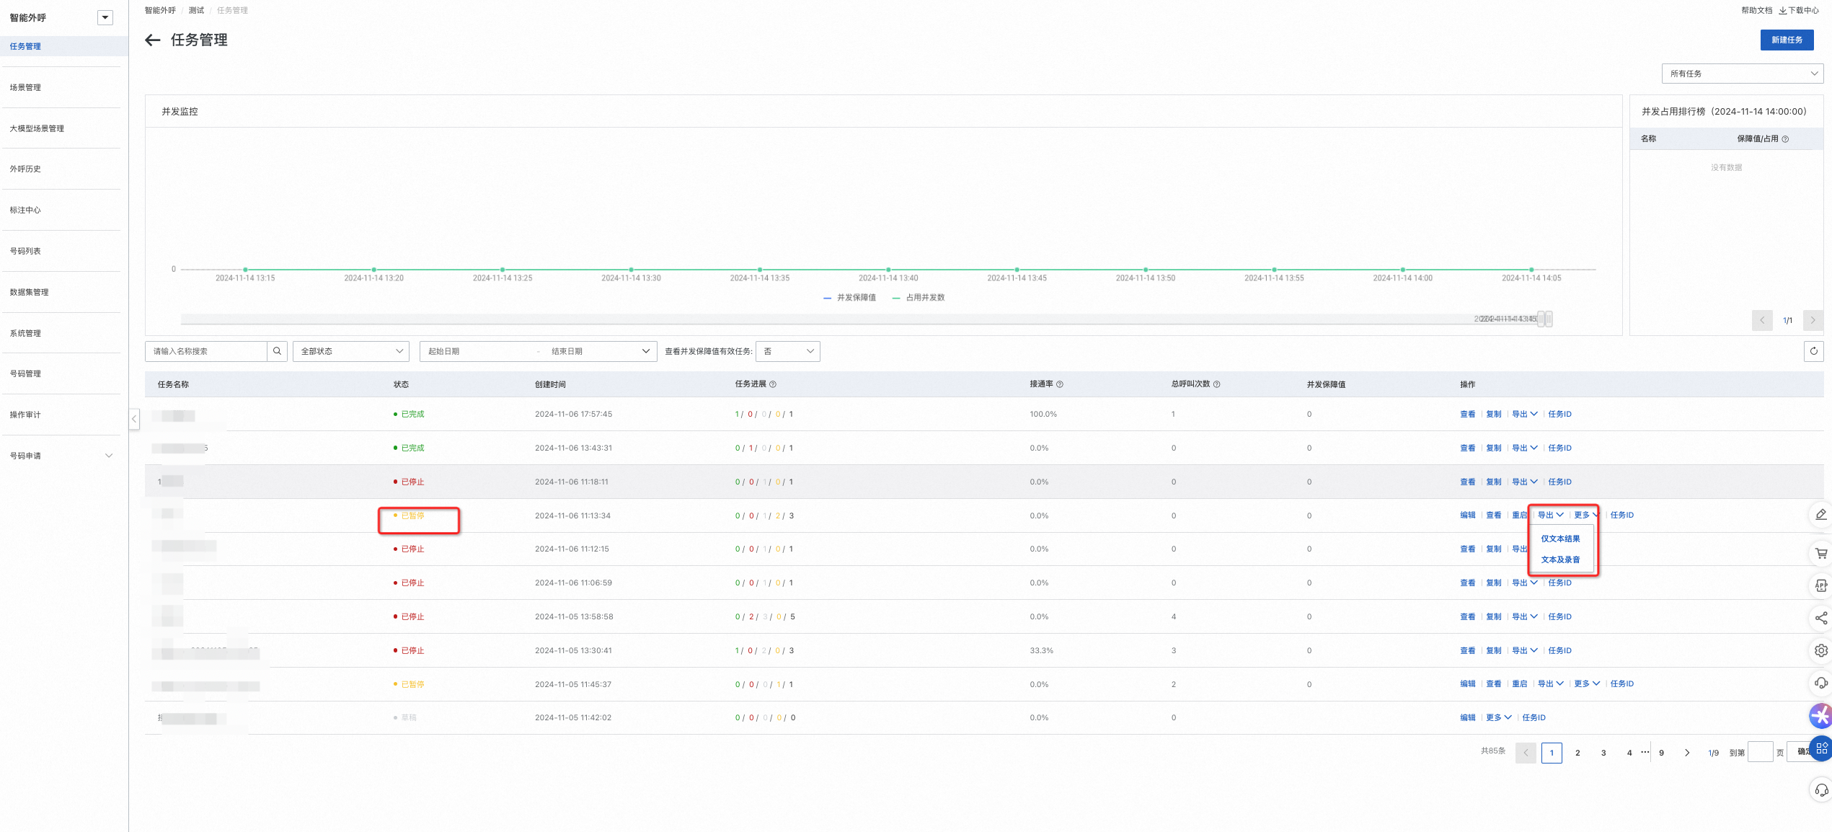The image size is (1832, 832).
Task: Click 查看 in the 11:06:59 task row
Action: point(1467,583)
